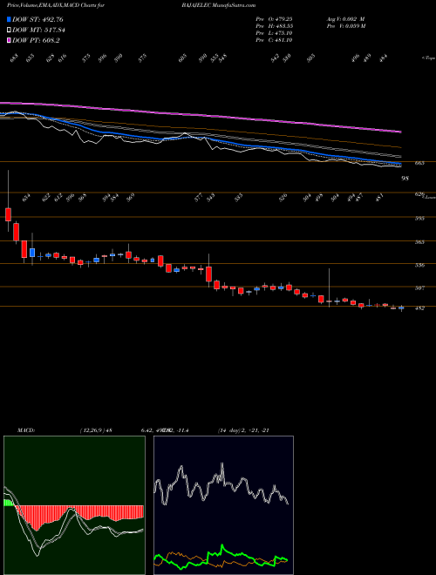Select the Pre C: 481.10 value
This screenshot has height=575, width=436.
(x=275, y=40)
